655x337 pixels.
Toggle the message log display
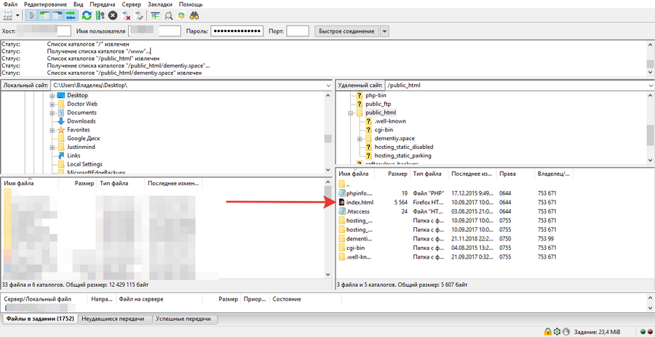pos(33,15)
